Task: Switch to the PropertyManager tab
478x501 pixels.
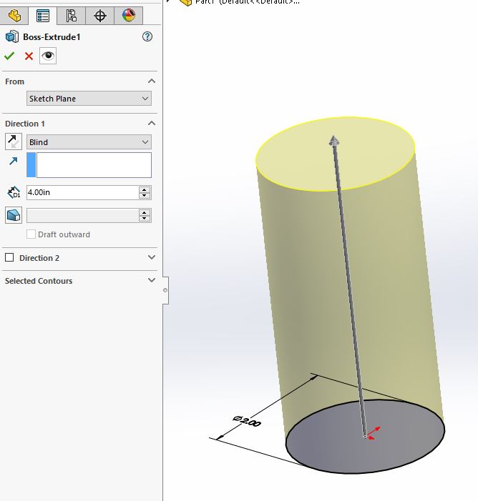Action: point(43,15)
